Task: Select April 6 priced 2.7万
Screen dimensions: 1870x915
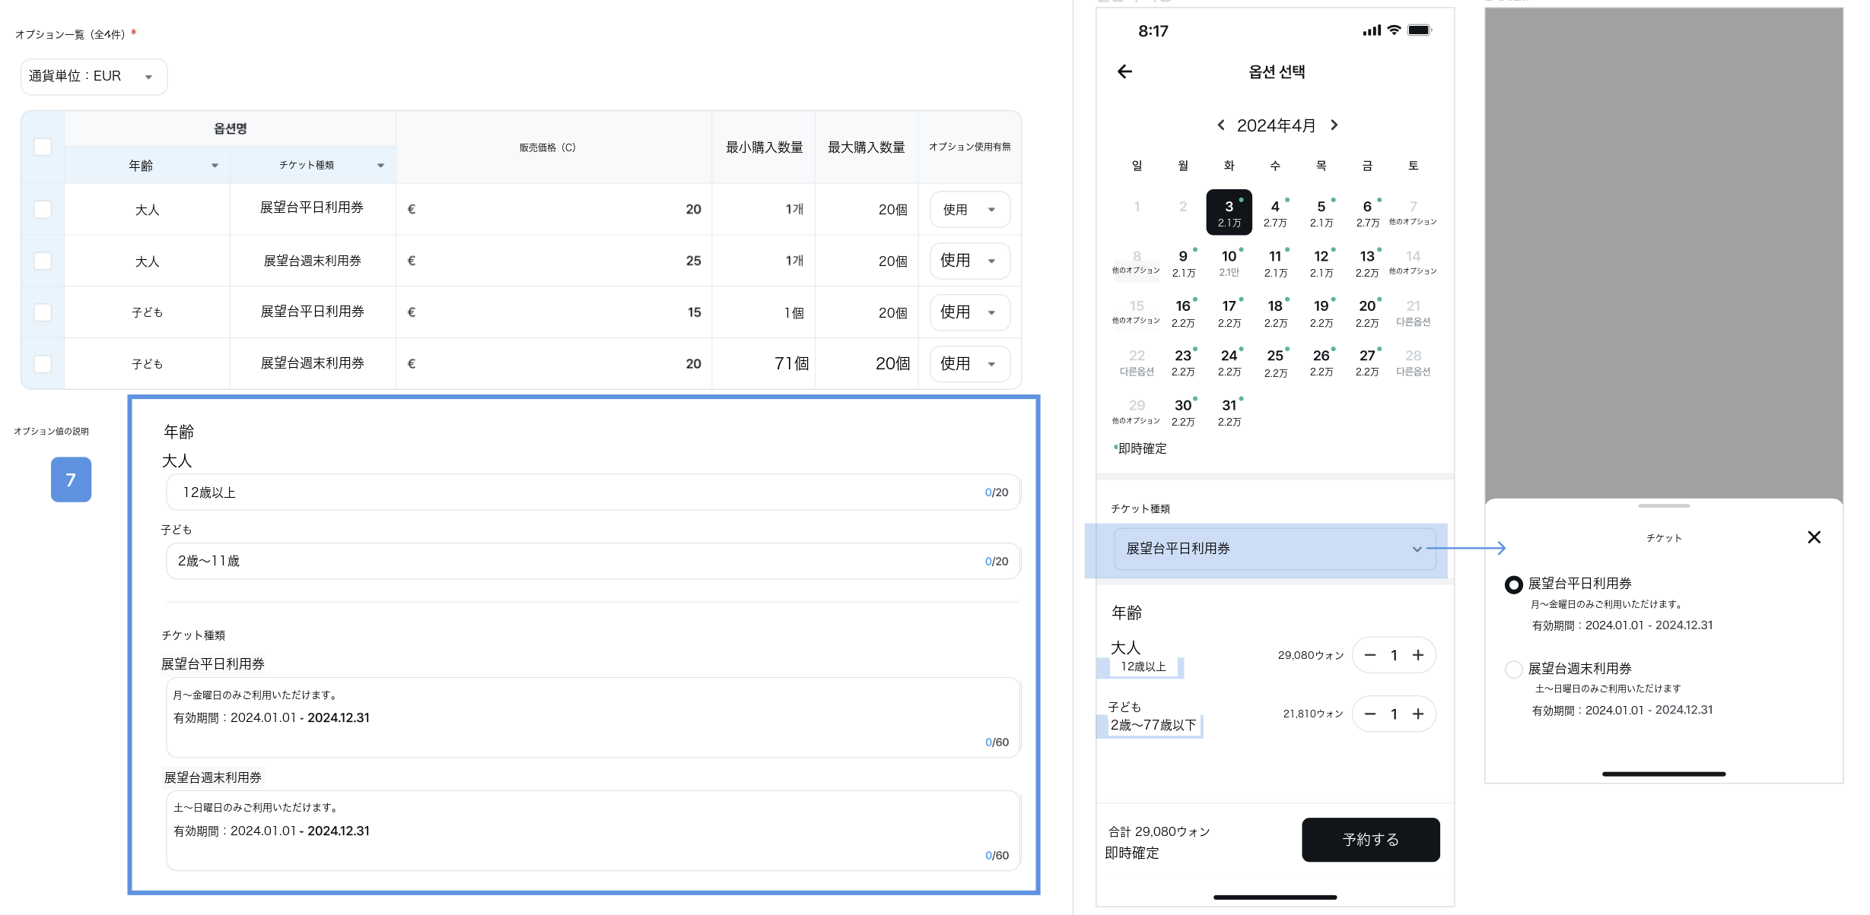Action: point(1367,212)
